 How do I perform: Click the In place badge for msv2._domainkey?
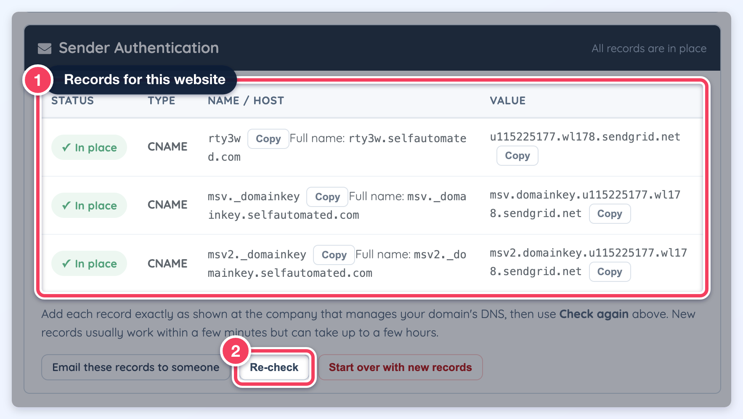(x=89, y=263)
